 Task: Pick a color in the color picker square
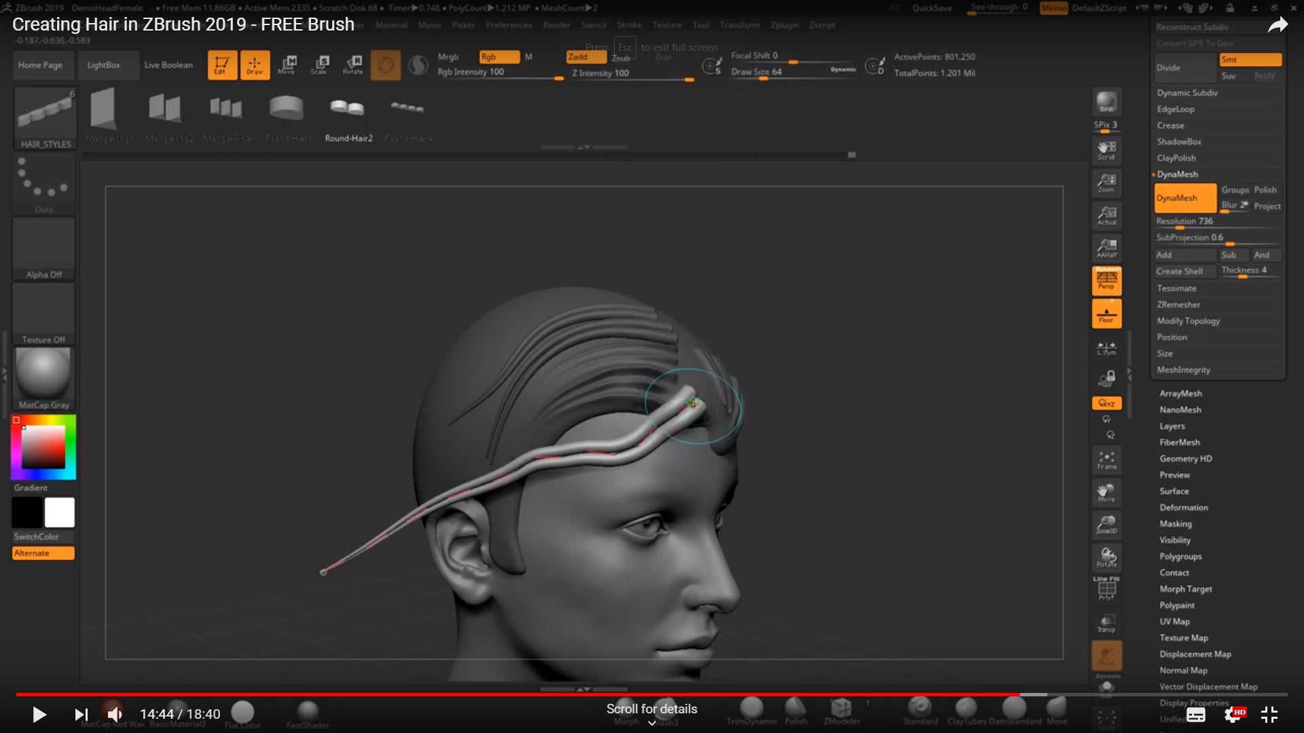pyautogui.click(x=43, y=447)
